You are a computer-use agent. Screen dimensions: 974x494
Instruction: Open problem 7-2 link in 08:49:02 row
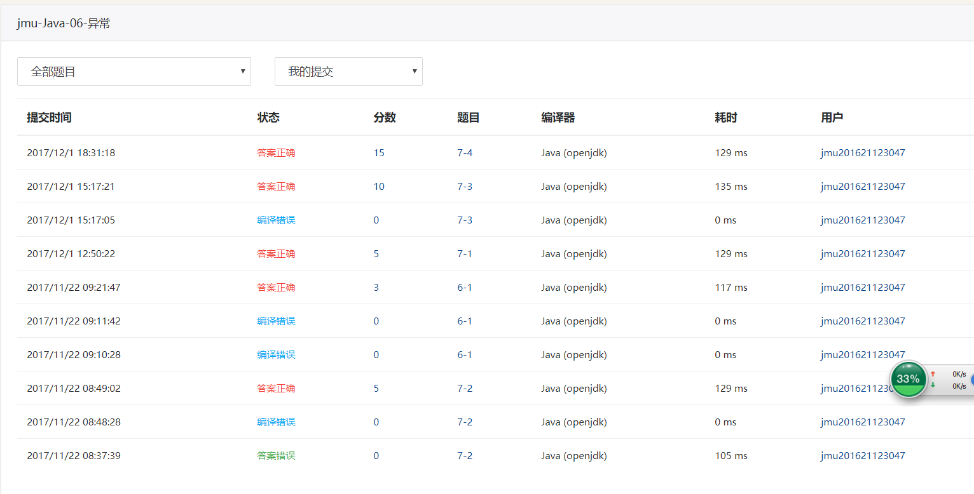coord(465,389)
